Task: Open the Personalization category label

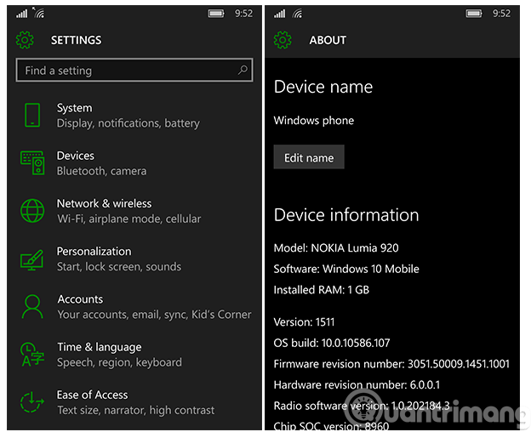Action: click(94, 252)
